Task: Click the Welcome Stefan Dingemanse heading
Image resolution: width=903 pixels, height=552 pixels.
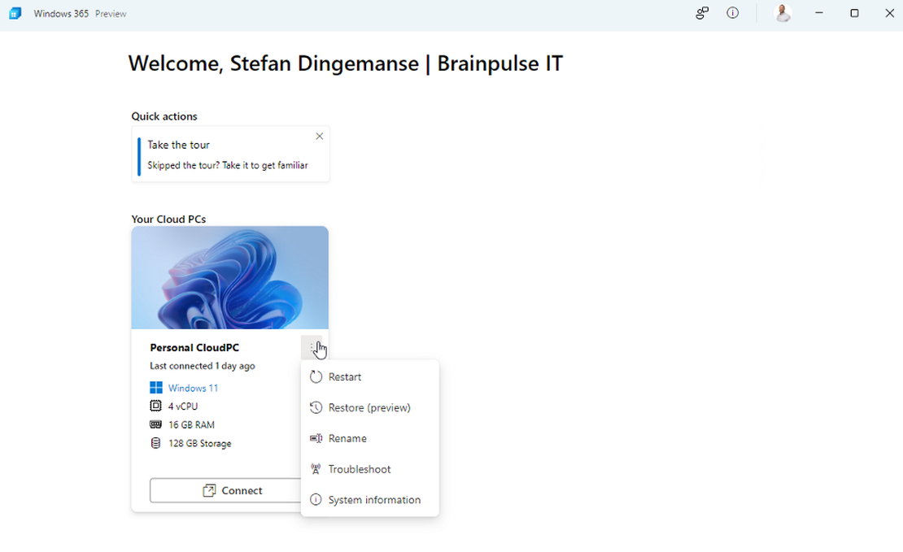Action: pos(346,63)
